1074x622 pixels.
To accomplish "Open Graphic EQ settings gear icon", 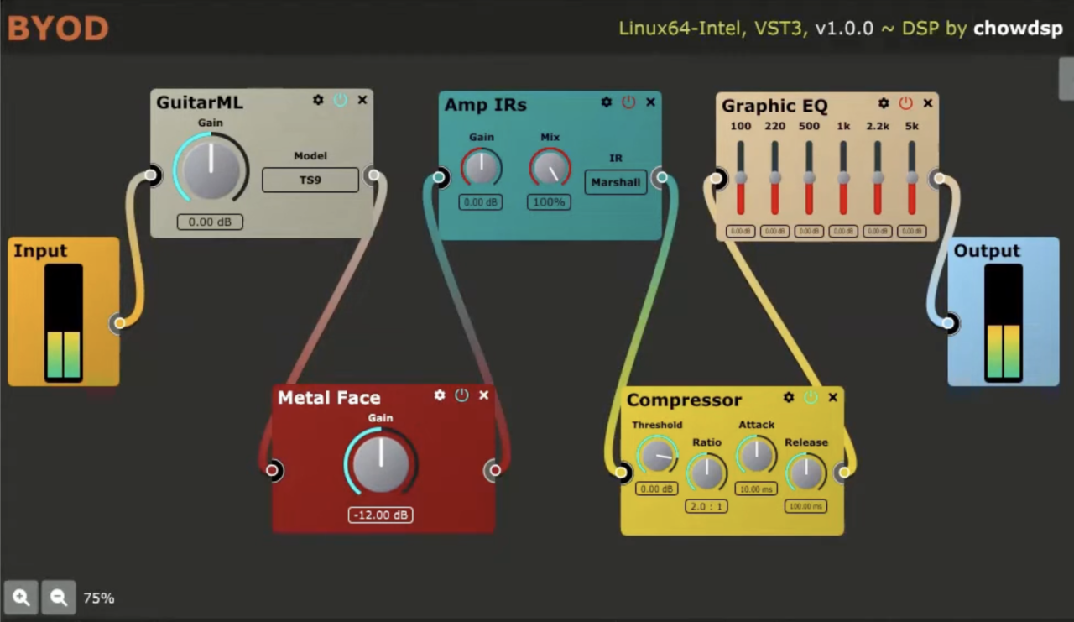I will point(884,103).
